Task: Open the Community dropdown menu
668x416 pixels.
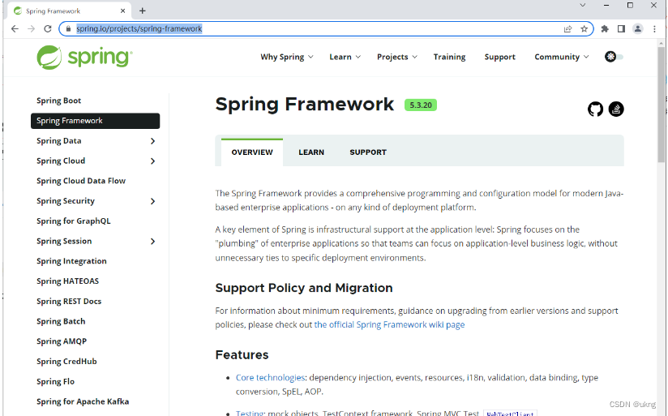Action: (x=562, y=57)
